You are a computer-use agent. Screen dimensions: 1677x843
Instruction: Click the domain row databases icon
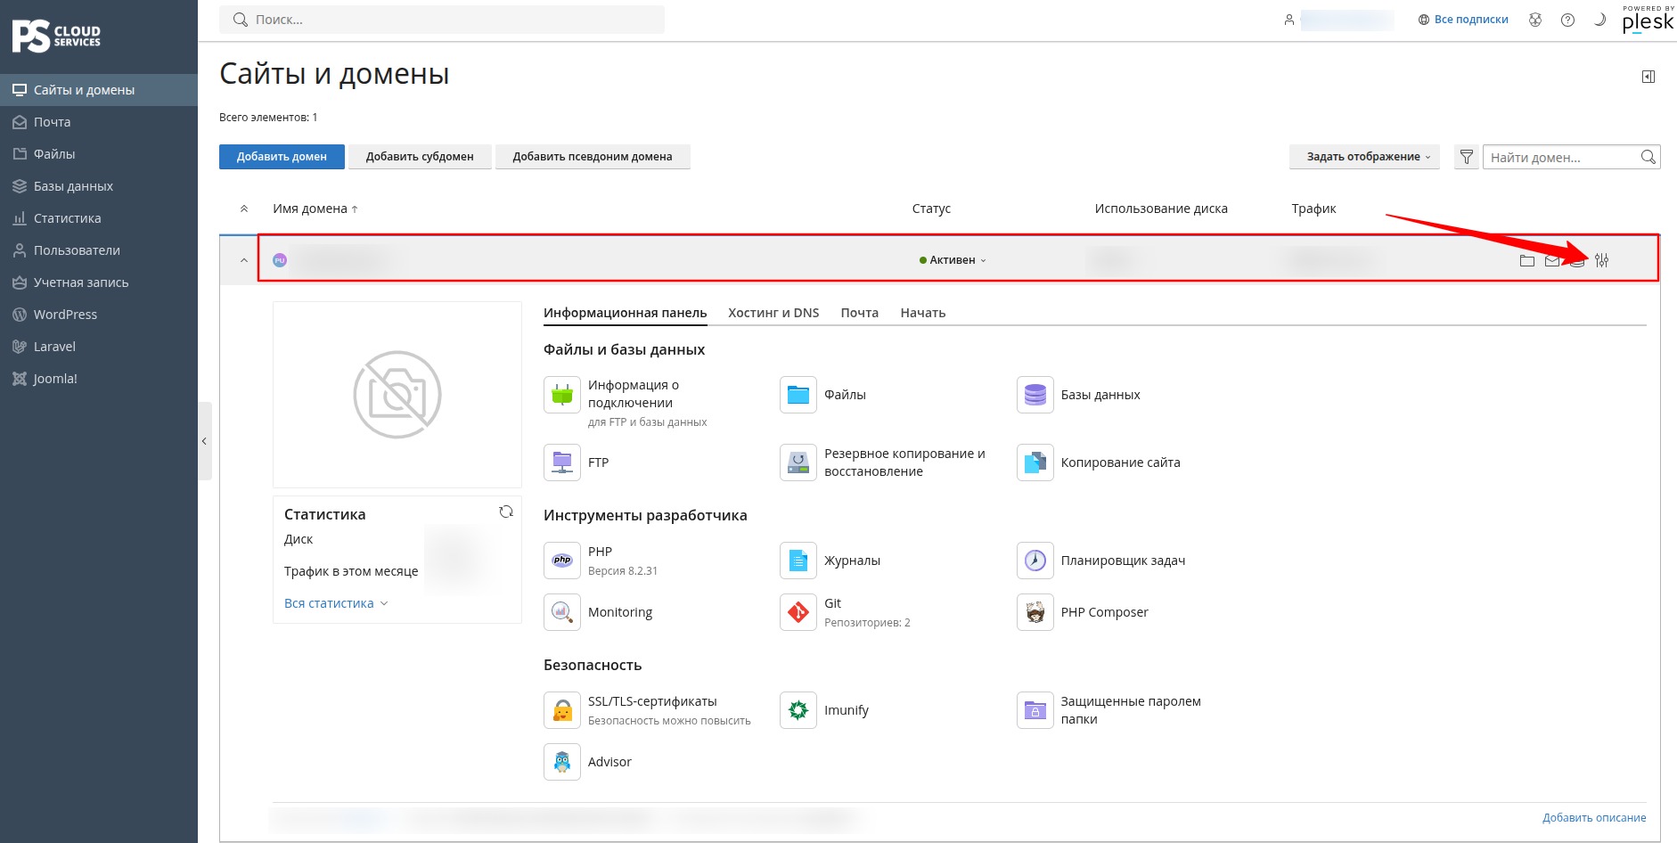click(x=1577, y=260)
